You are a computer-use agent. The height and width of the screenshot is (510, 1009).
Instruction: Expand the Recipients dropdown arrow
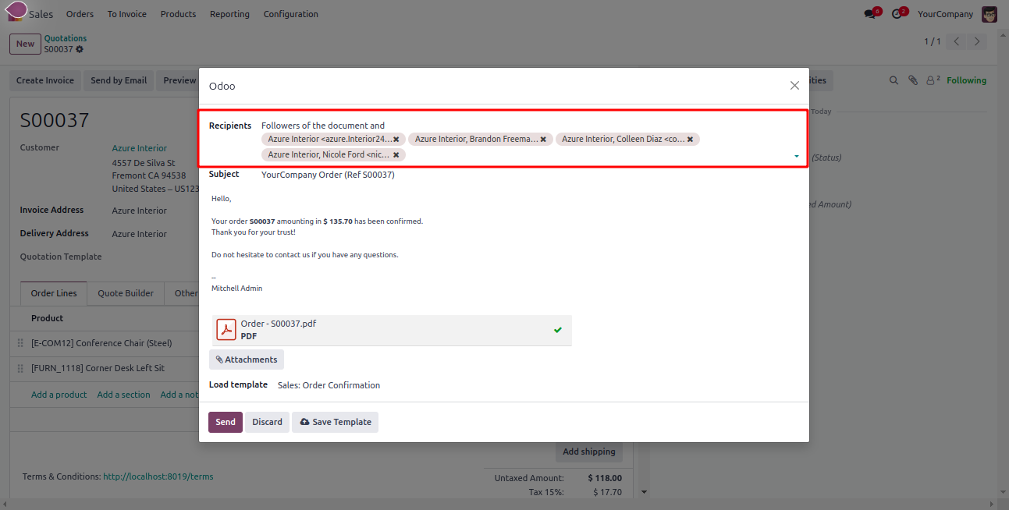pyautogui.click(x=796, y=156)
